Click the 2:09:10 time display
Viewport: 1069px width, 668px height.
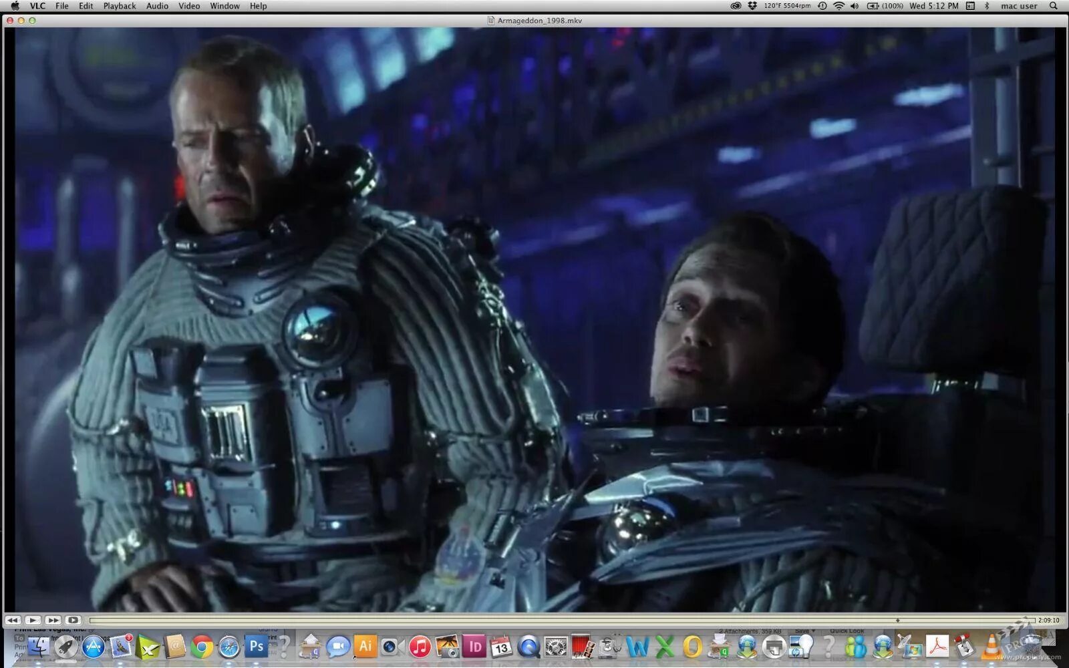click(1049, 621)
